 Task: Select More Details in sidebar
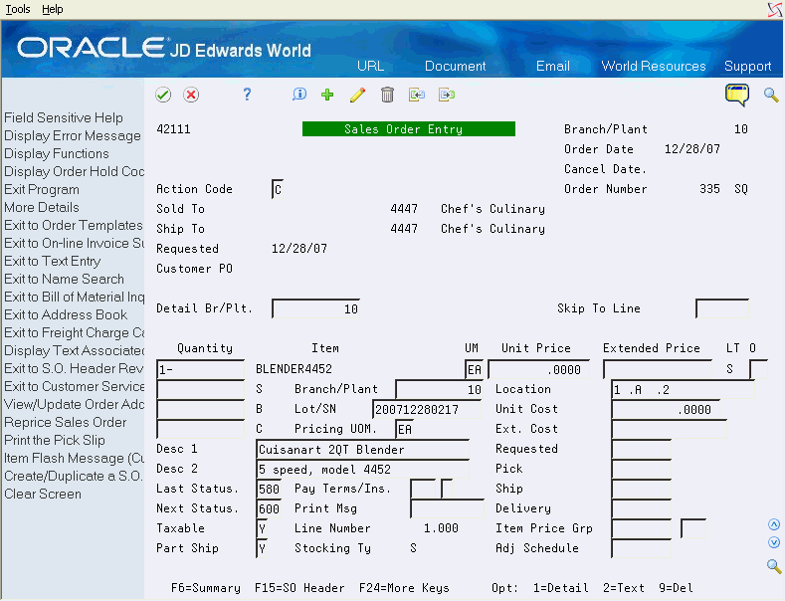click(x=42, y=207)
